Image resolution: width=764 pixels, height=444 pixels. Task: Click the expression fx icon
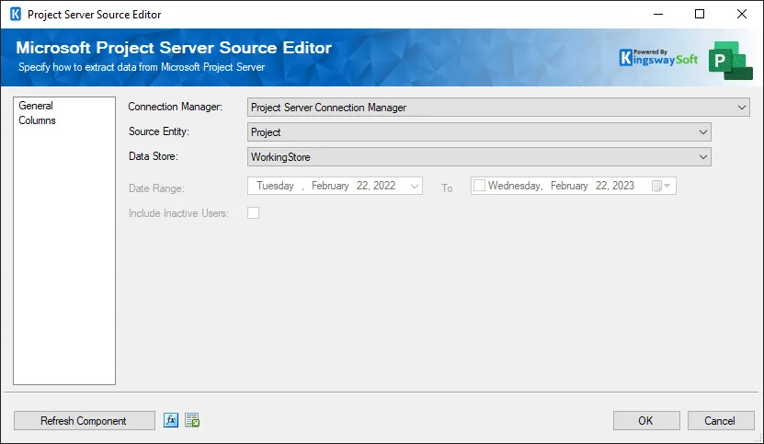tap(171, 420)
